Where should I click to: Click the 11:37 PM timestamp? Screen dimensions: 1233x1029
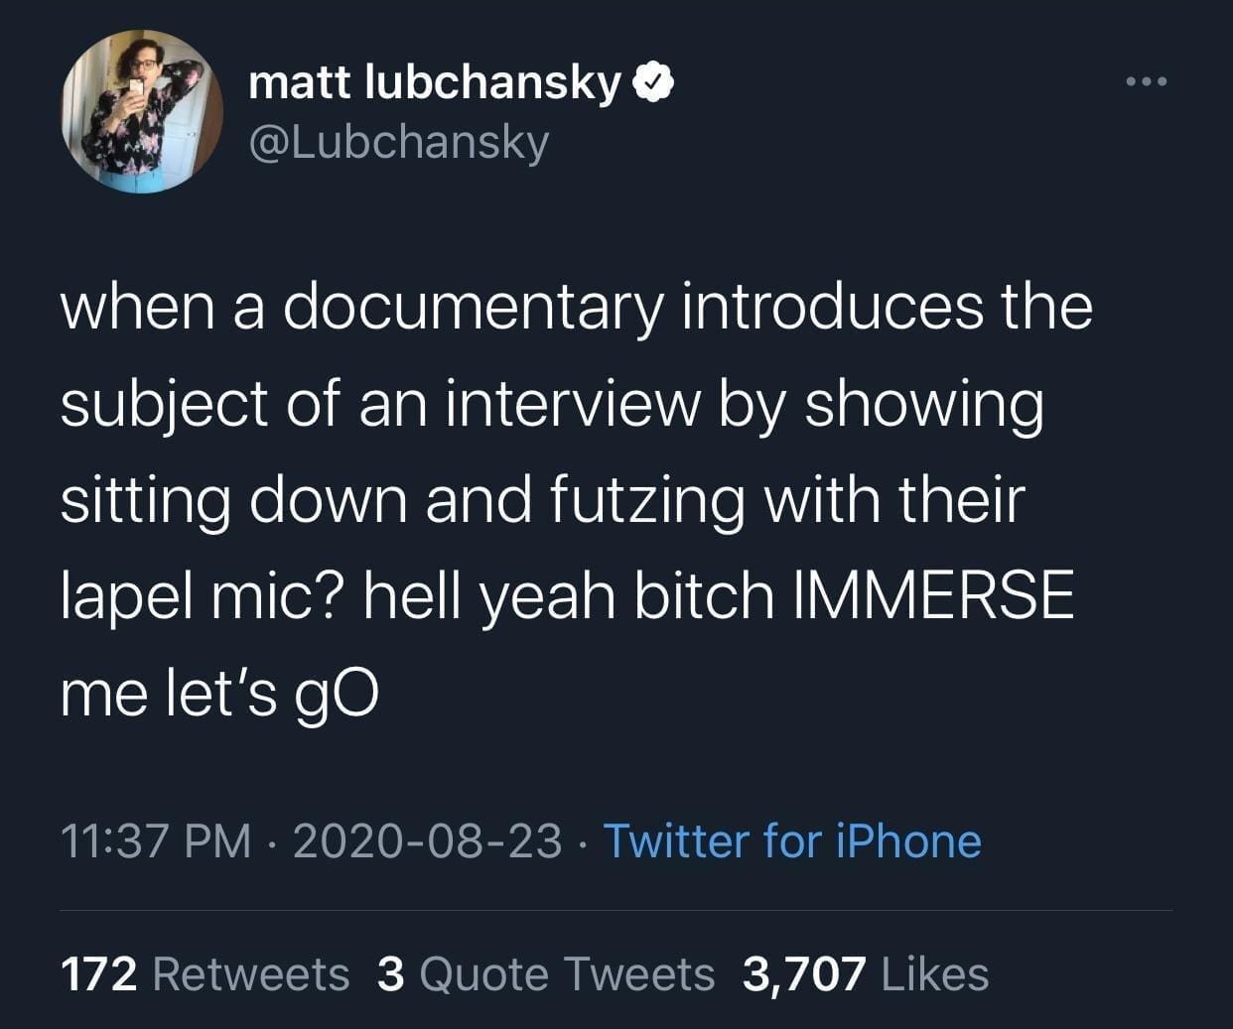(x=156, y=841)
